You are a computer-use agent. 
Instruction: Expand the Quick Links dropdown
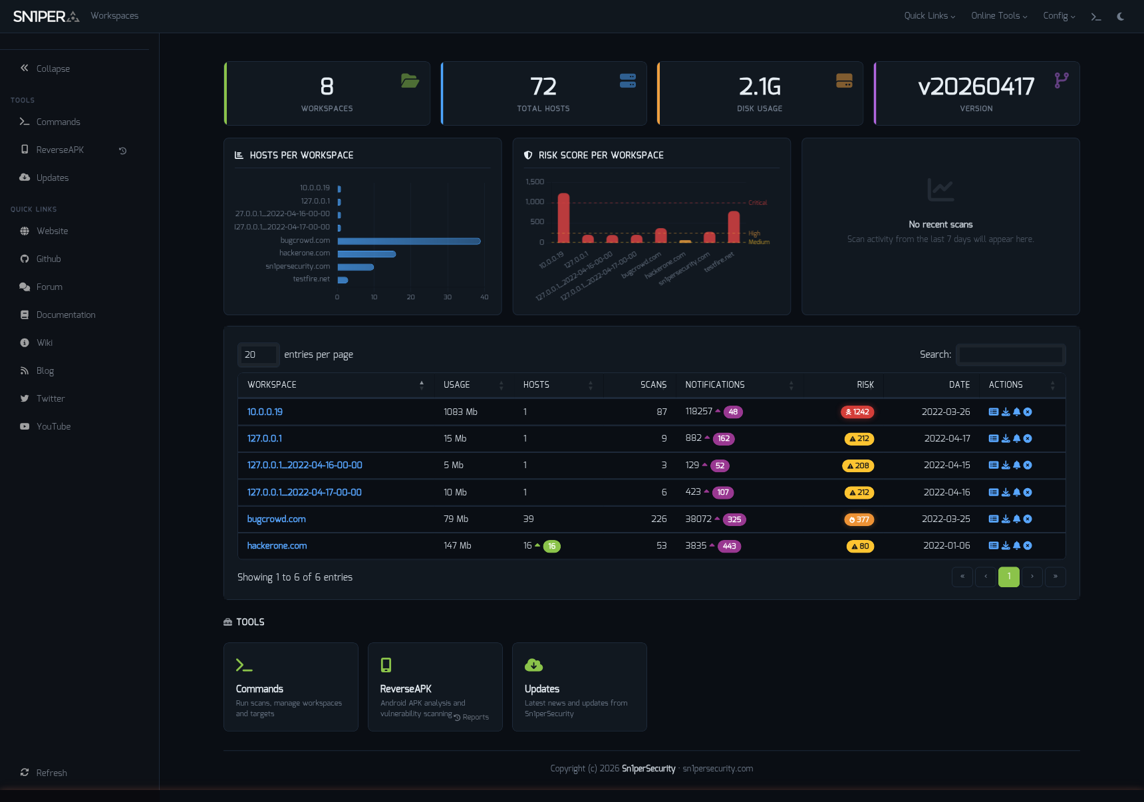point(929,15)
